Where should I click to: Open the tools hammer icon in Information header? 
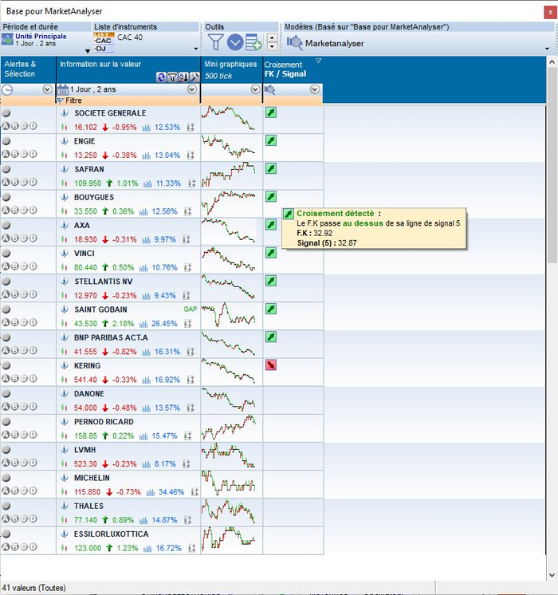pyautogui.click(x=195, y=77)
